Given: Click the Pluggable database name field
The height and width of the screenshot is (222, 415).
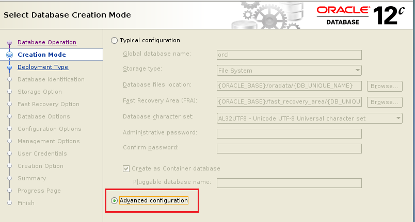Looking at the screenshot, I should coord(289,182).
